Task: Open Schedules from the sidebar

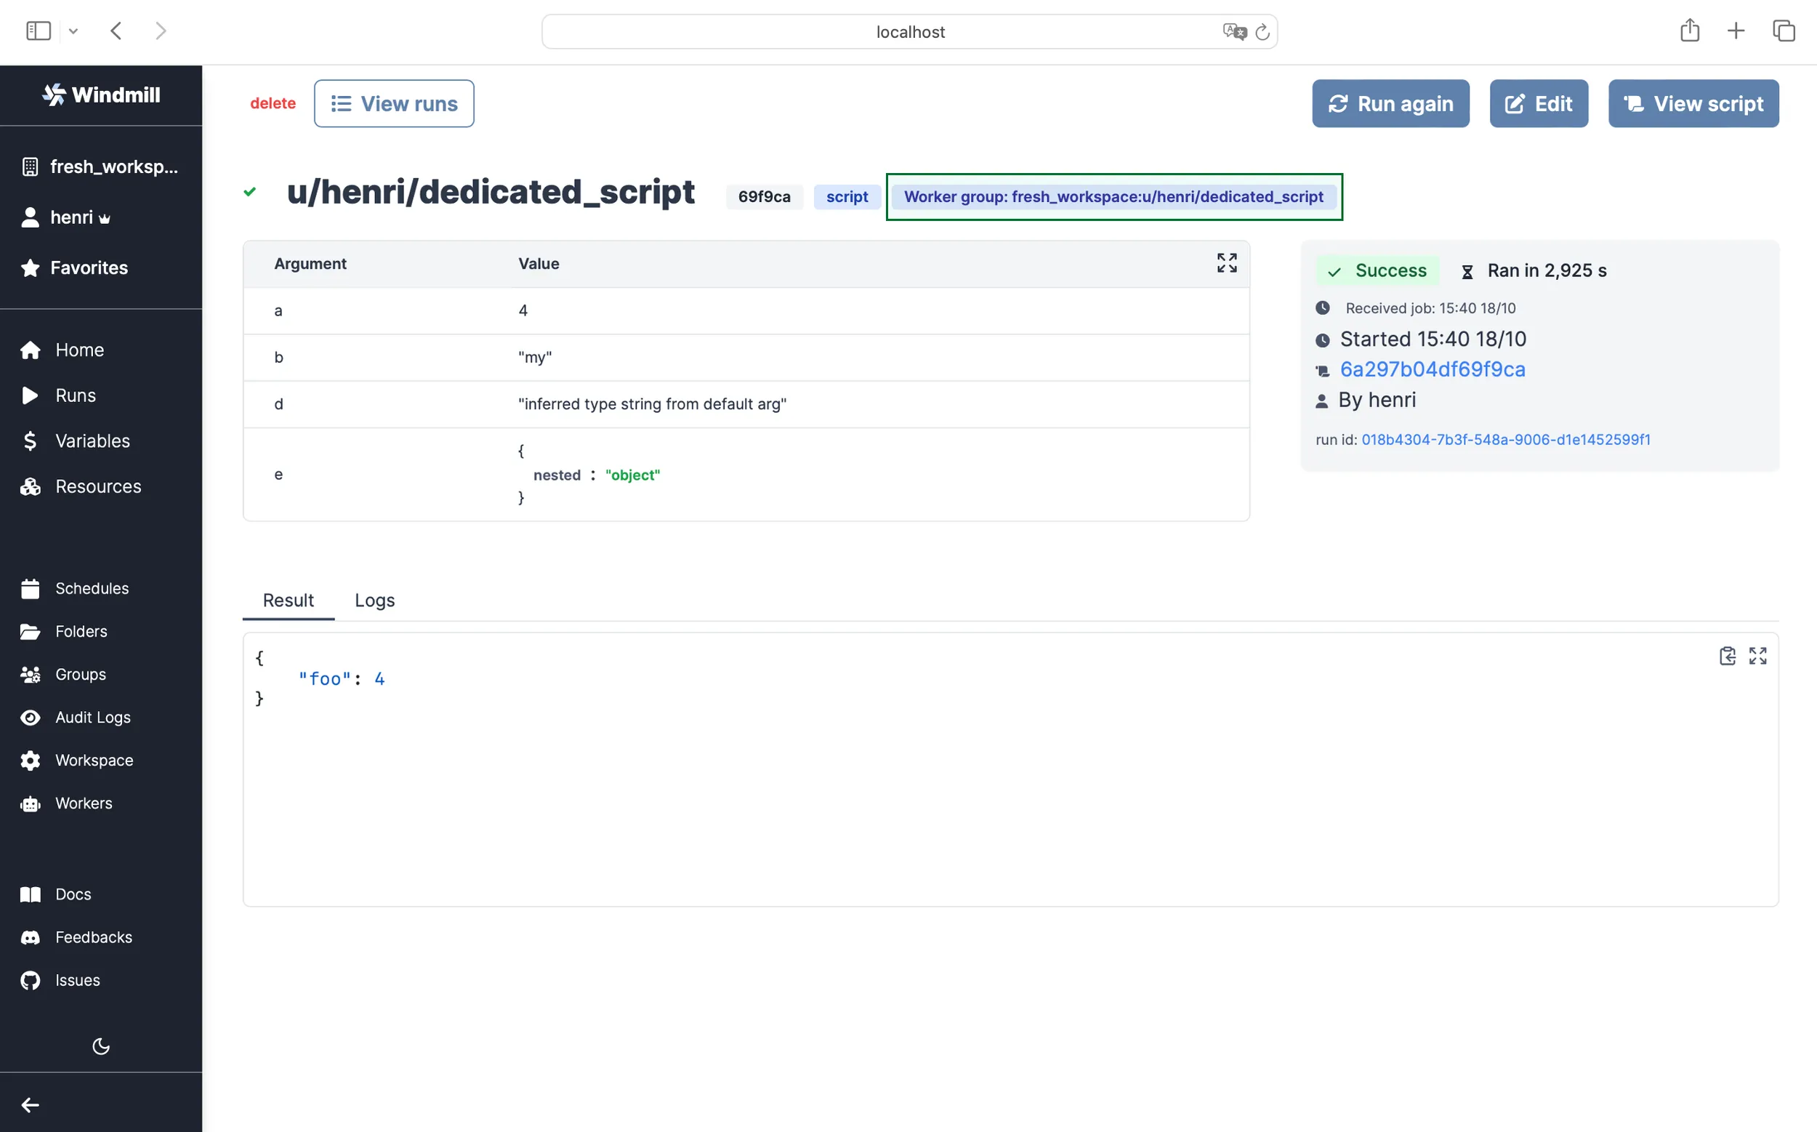Action: pyautogui.click(x=92, y=588)
